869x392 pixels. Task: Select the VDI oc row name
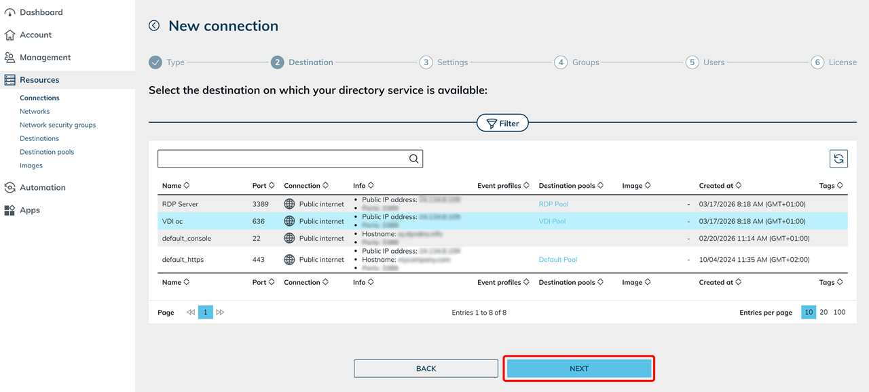pyautogui.click(x=172, y=221)
